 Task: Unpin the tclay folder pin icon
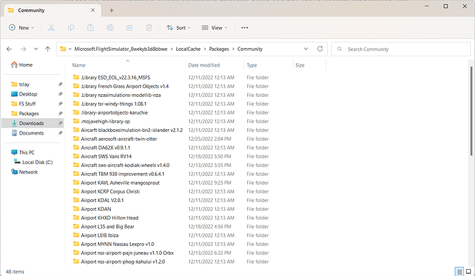[61, 84]
